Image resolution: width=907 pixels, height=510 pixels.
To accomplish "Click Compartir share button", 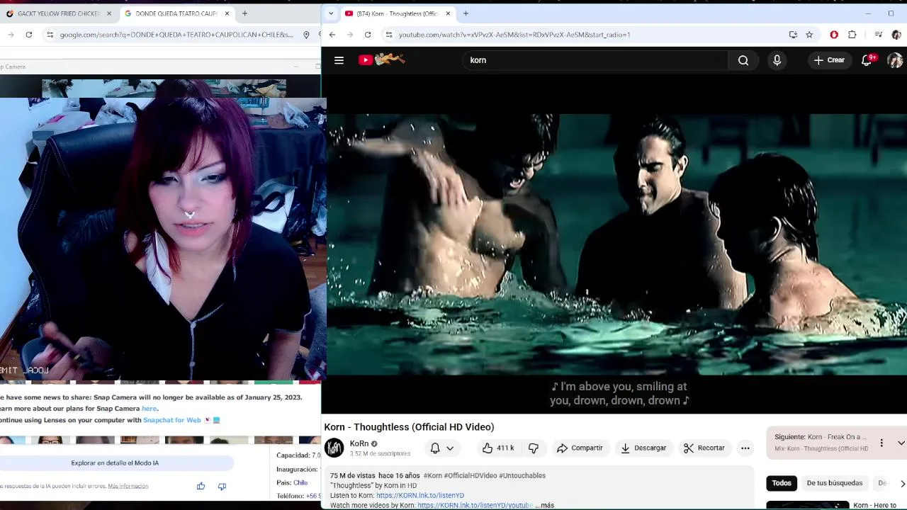I will 580,448.
